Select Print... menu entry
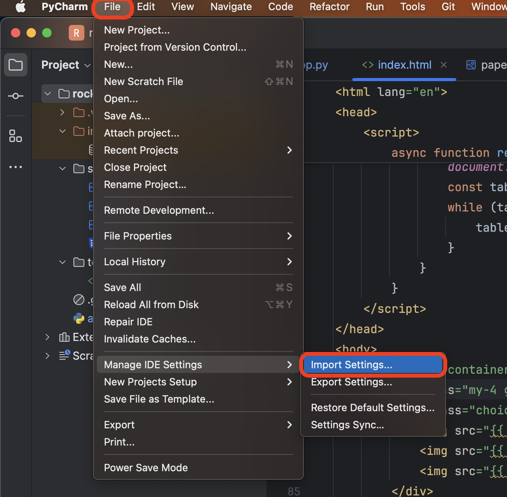This screenshot has width=507, height=497. coord(198,442)
